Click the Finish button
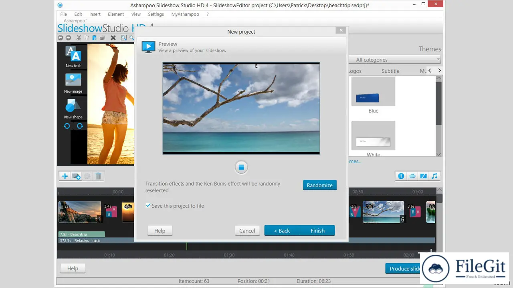513x288 pixels. 317,230
